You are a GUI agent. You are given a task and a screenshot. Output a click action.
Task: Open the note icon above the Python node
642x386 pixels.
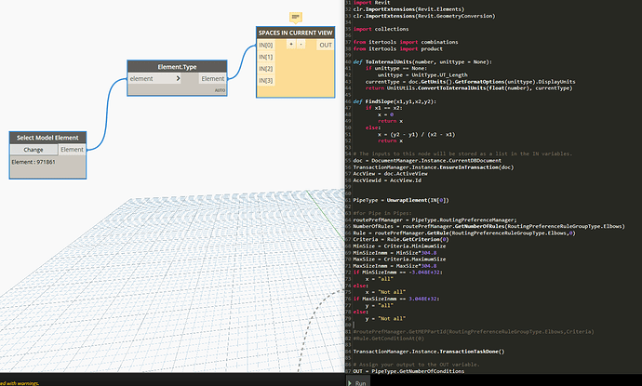point(296,17)
